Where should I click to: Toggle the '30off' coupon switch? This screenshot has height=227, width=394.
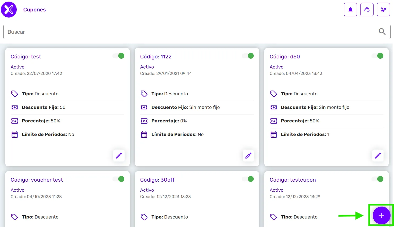coord(248,179)
